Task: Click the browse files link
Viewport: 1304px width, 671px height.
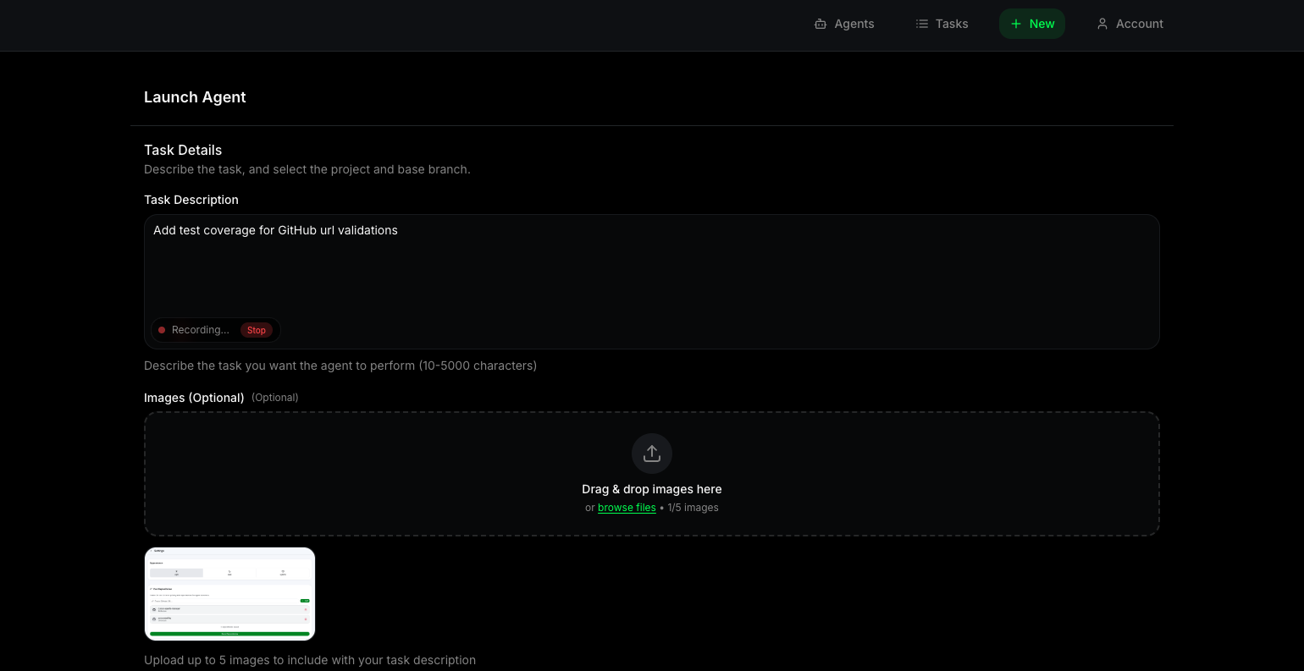Action: 627,508
